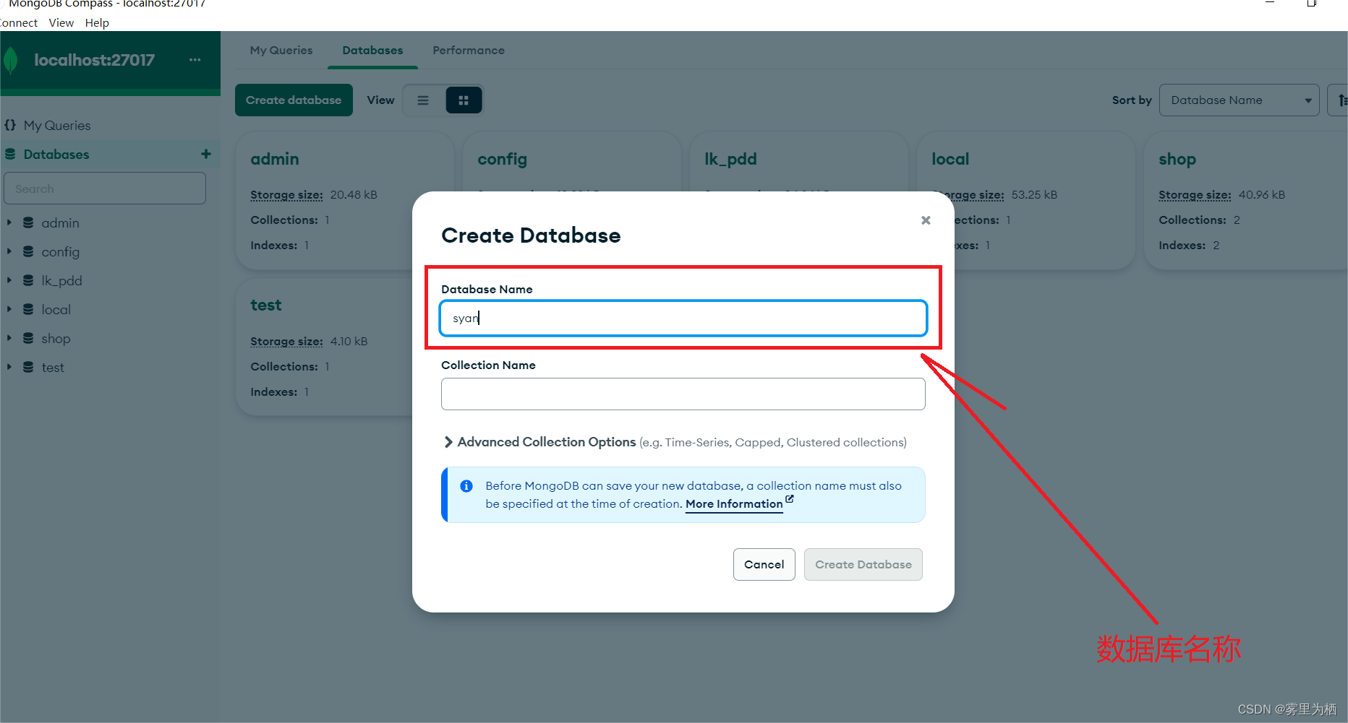
Task: Click the Databases sidebar heading
Action: click(x=56, y=155)
